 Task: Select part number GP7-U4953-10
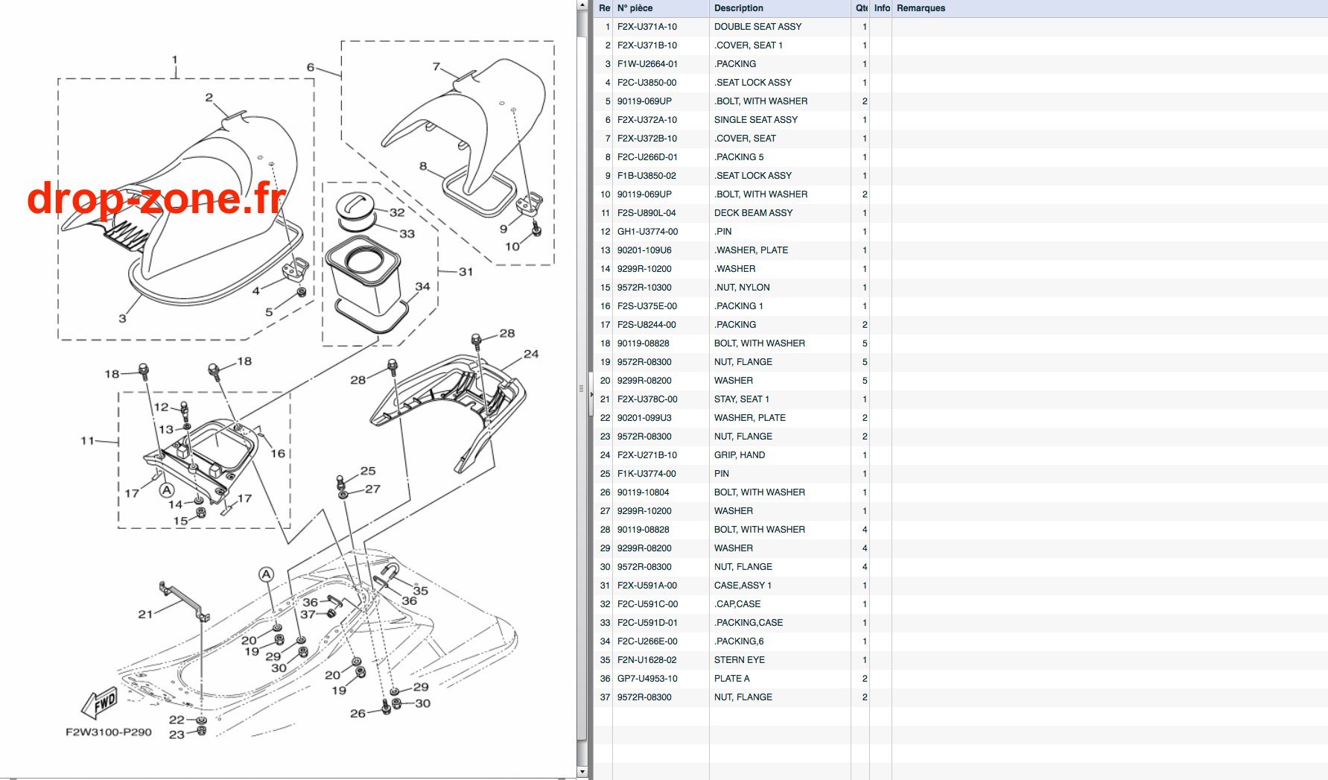[647, 679]
